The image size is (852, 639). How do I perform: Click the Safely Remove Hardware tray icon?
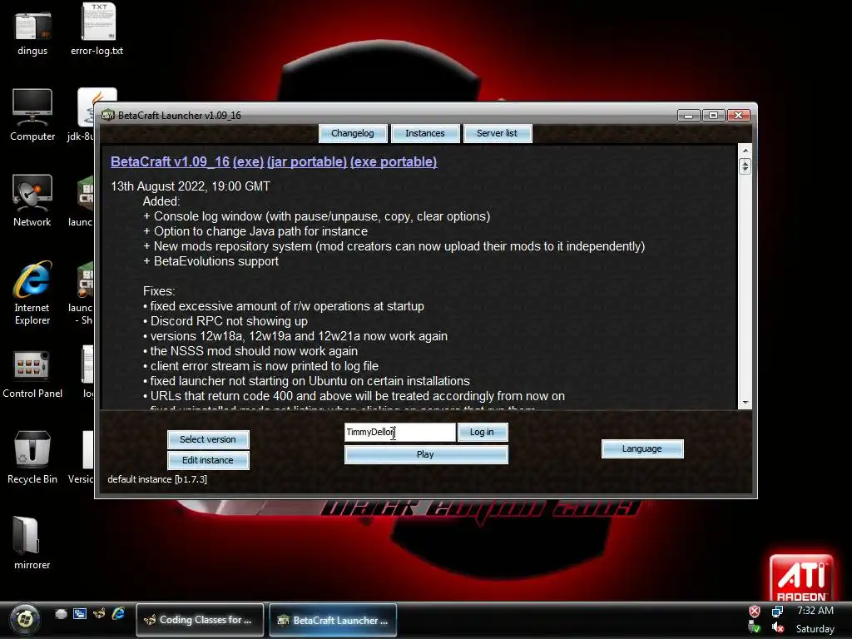coord(755,628)
